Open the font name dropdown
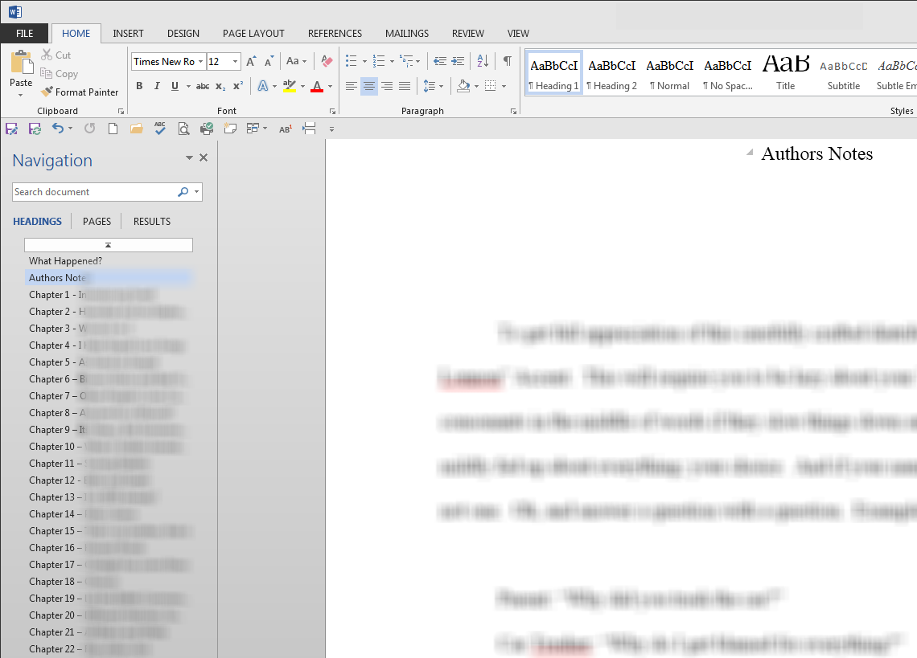This screenshot has width=917, height=658. pos(200,62)
